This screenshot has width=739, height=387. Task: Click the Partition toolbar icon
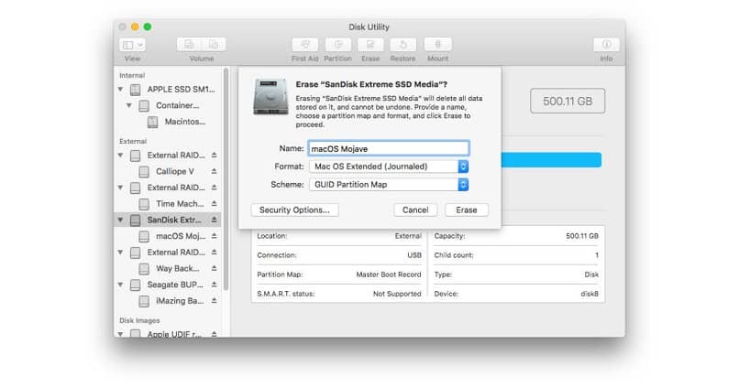(x=337, y=44)
